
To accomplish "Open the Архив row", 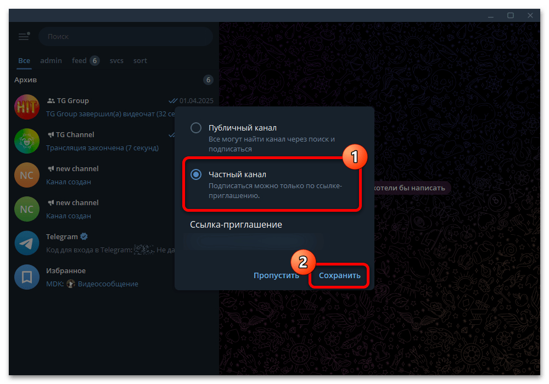I will tap(114, 80).
